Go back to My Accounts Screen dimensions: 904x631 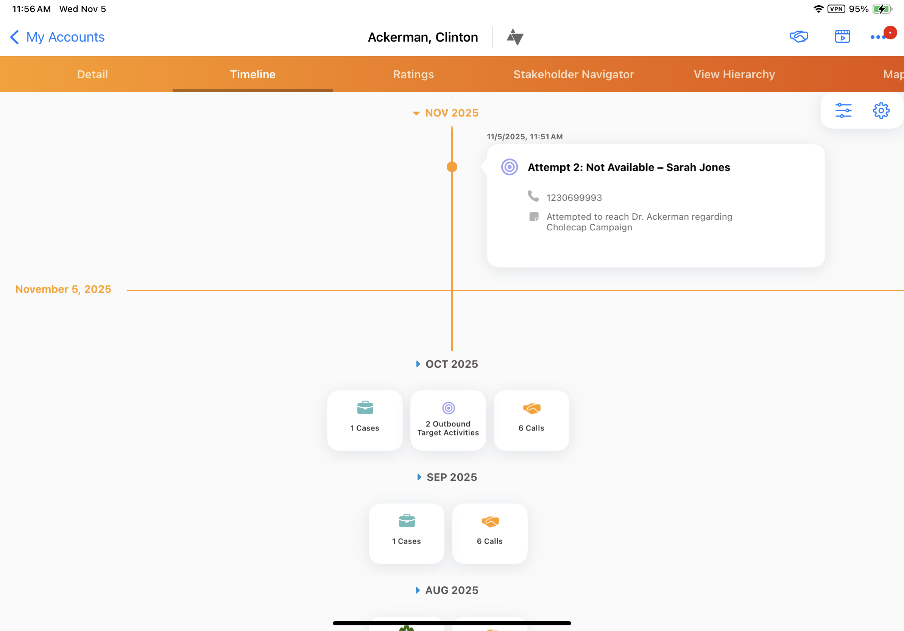[58, 37]
